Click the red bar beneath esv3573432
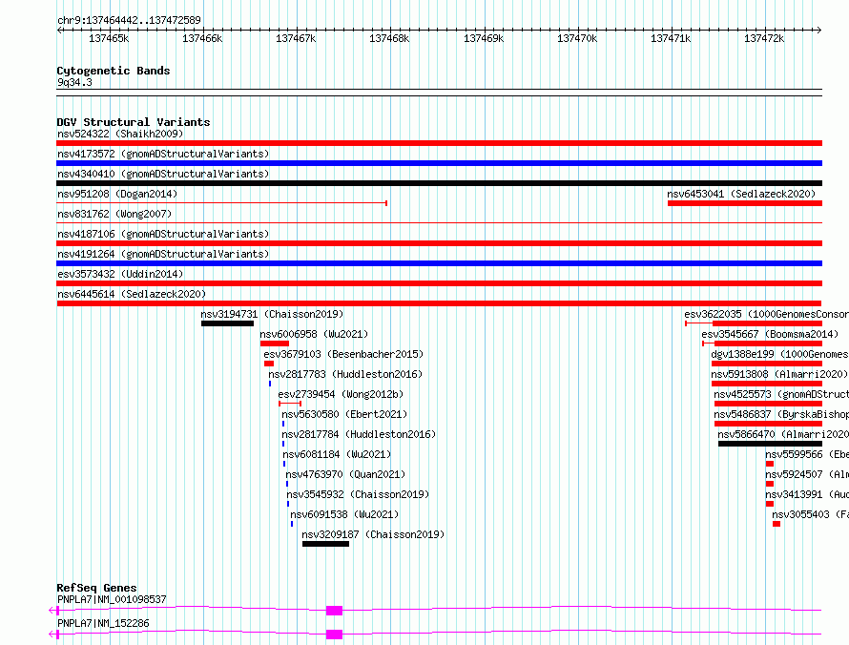The height and width of the screenshot is (645, 849). (x=439, y=283)
